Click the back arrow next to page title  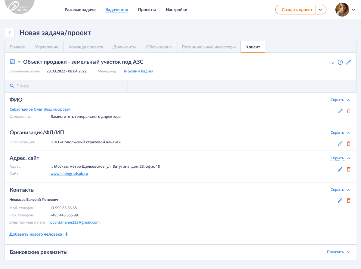coord(10,32)
